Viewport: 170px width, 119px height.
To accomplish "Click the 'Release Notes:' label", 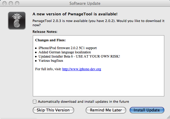I will point(45,32).
